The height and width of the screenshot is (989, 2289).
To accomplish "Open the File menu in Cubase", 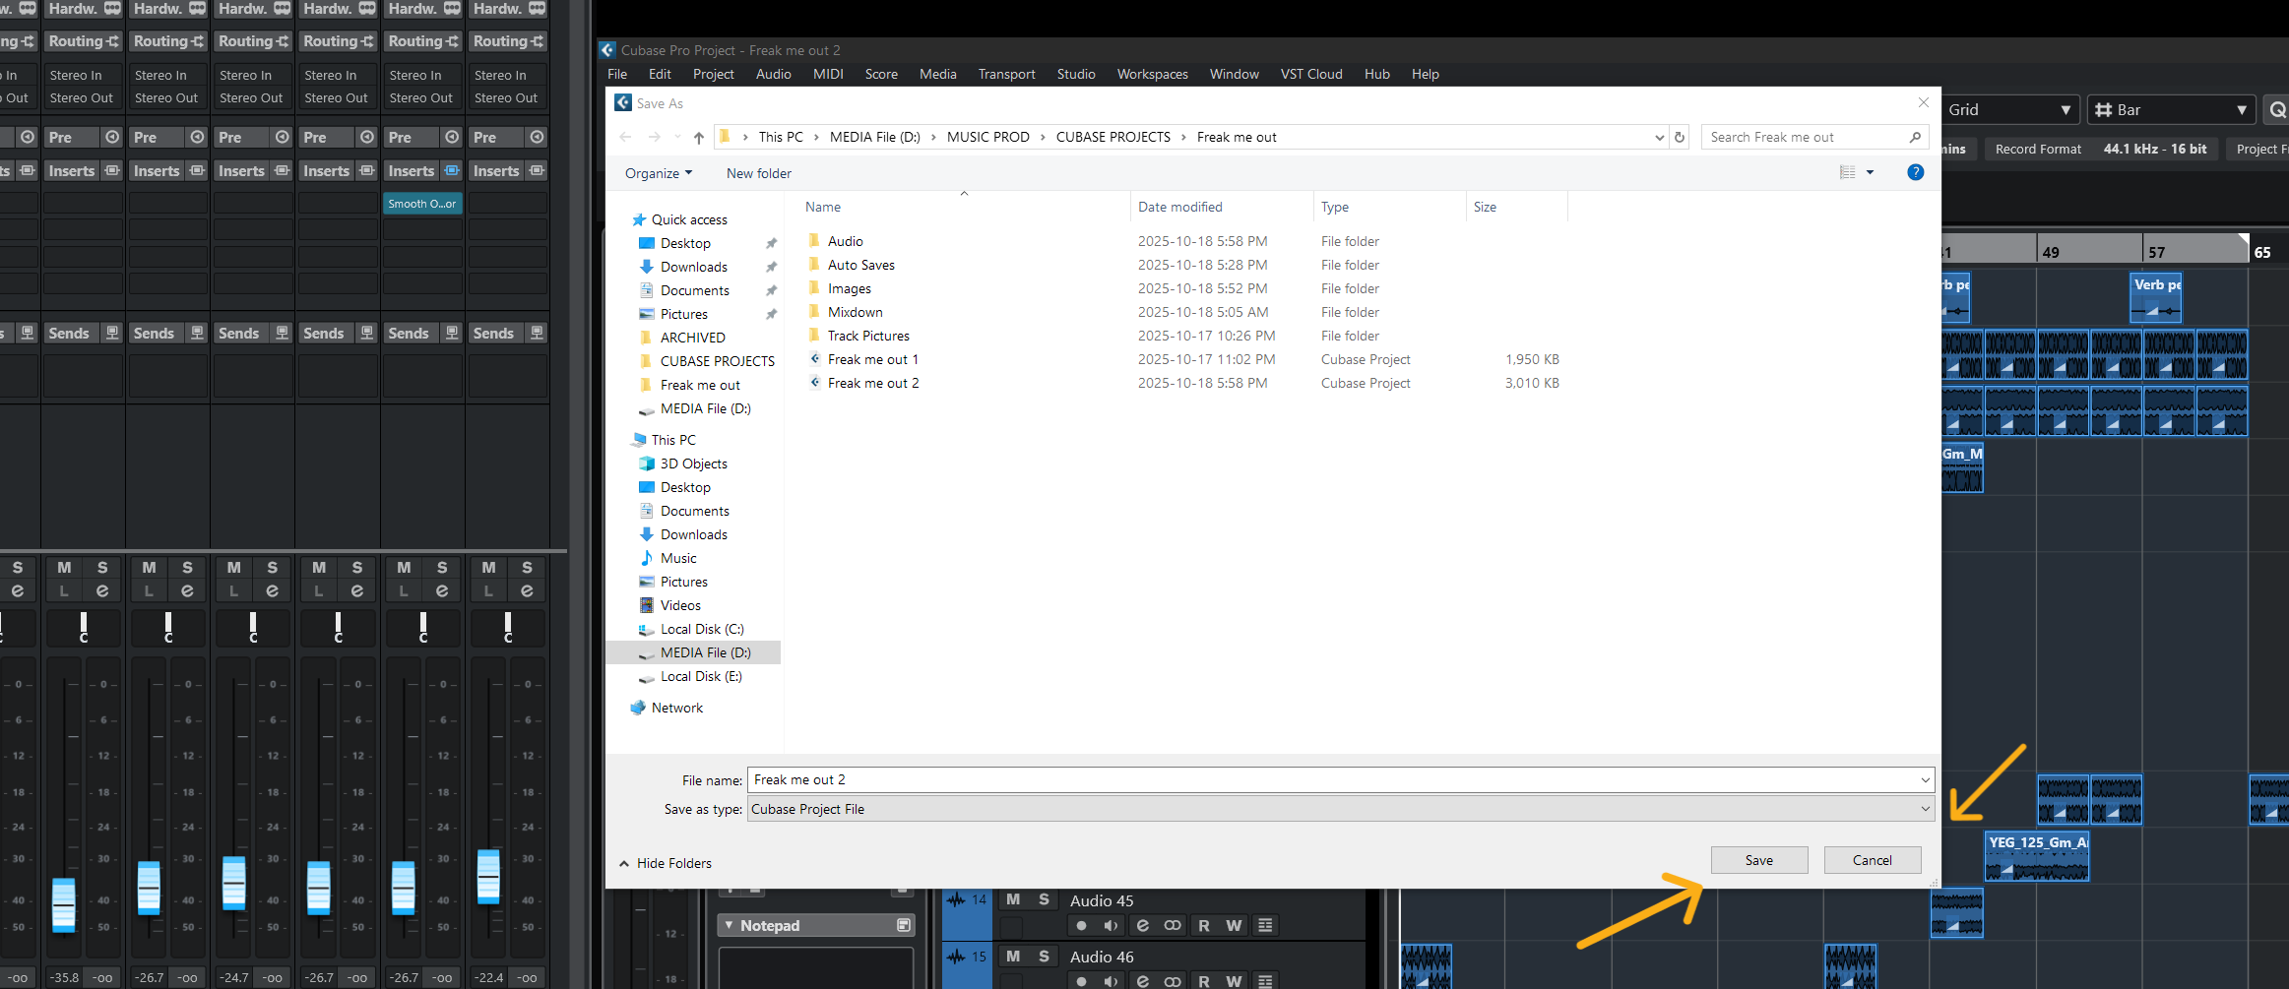I will click(x=617, y=74).
